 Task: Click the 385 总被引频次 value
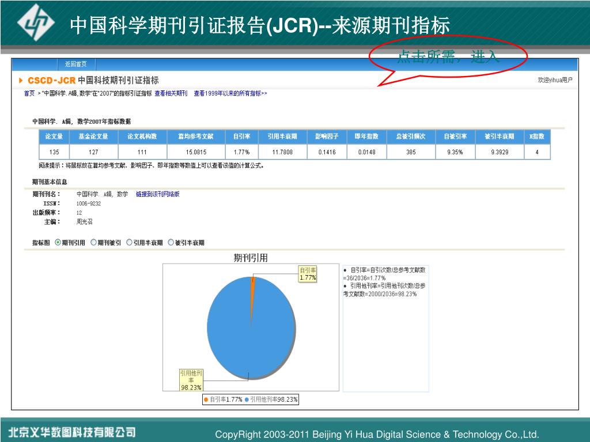pyautogui.click(x=411, y=152)
